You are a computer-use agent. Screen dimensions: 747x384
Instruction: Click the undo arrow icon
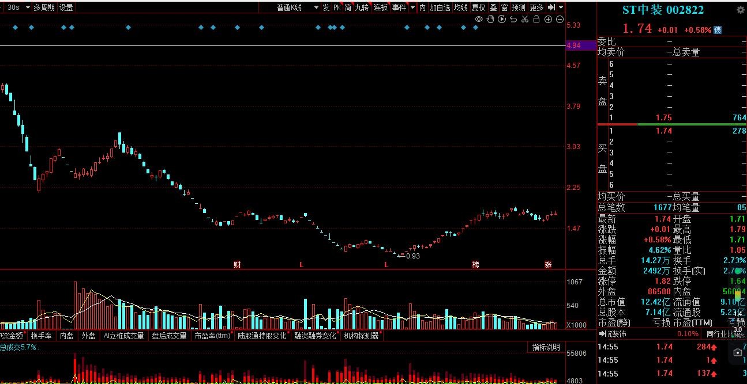513,20
